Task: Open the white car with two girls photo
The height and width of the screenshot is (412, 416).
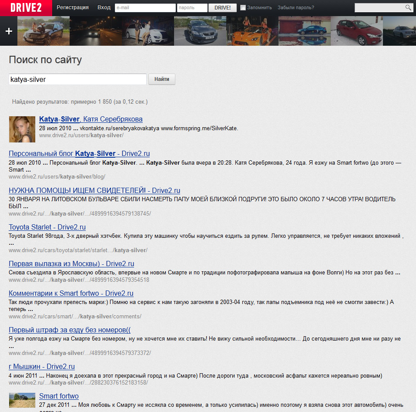Action: coord(148,31)
